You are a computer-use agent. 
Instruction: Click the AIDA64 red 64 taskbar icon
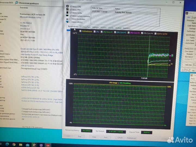click(x=48, y=145)
